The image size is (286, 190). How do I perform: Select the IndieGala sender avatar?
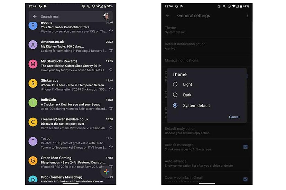tap(33, 103)
